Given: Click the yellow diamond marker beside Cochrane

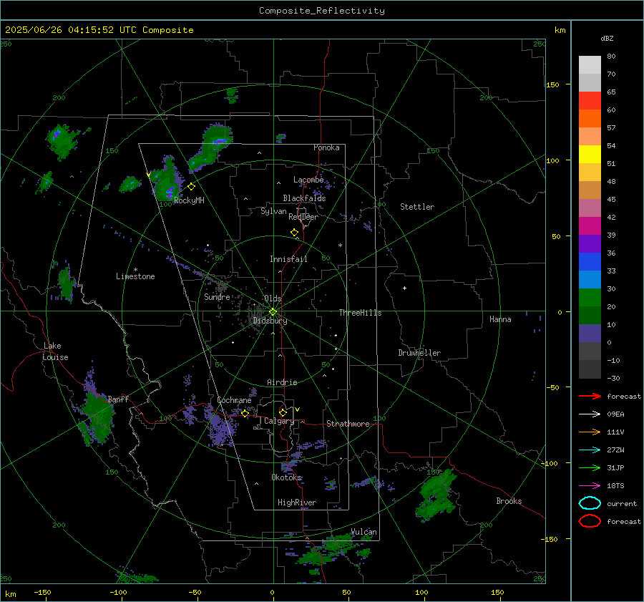Looking at the screenshot, I should [245, 414].
